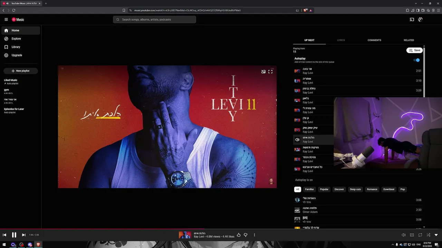Click the Brave Shields icon in the address bar
442x248 pixels.
coord(306,10)
